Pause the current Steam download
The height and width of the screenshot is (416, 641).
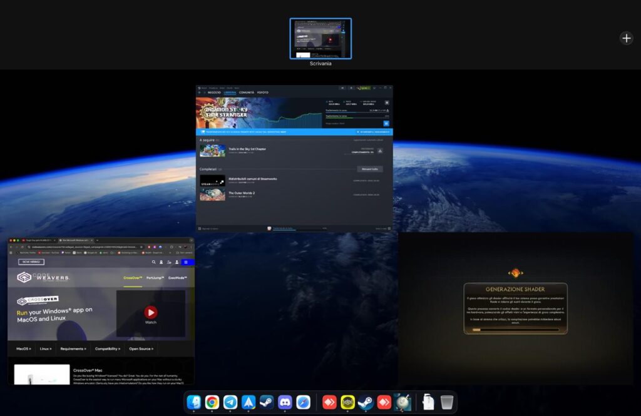pyautogui.click(x=386, y=123)
